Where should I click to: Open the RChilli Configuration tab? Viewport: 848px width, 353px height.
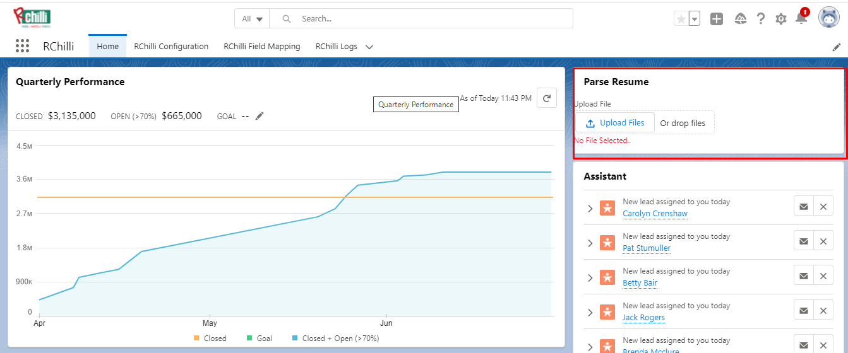pyautogui.click(x=171, y=46)
